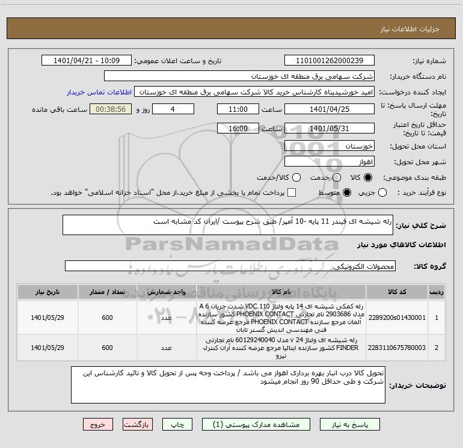Click the announcement date field 1401/04/21 - 10:09

[87, 61]
